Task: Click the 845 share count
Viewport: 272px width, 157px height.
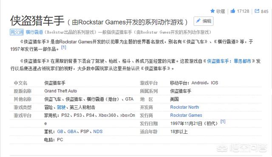Action: click(264, 11)
